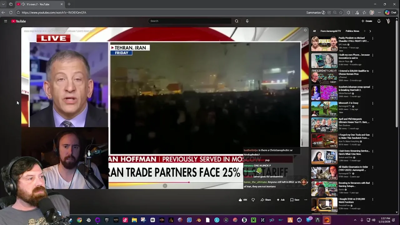Screen dimensions: 400x225
Task: Open All Diablo Cinematics In Order video
Action: point(354,168)
